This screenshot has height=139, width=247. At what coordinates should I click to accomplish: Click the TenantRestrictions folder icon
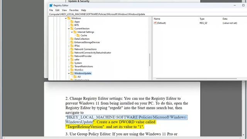72,66
